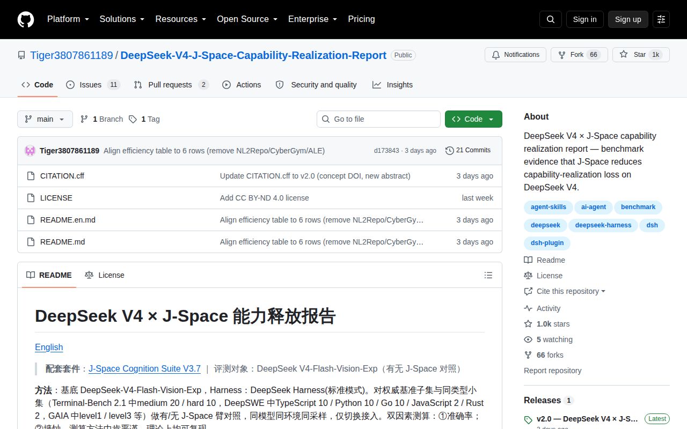
Task: Click the repository icon before owner name
Action: (x=21, y=55)
